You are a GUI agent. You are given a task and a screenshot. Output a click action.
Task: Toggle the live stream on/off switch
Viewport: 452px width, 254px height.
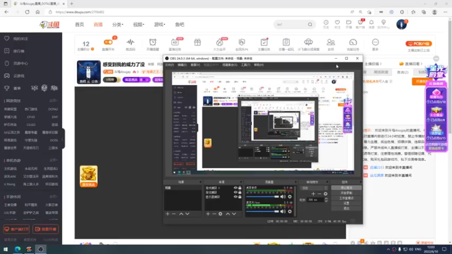coord(108,42)
